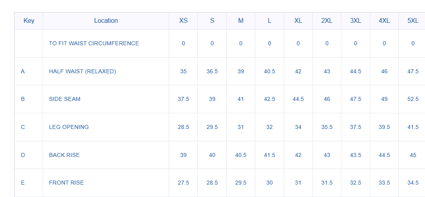Viewport: 425px width, 197px height.
Task: Select the 5XL size column header
Action: (x=413, y=21)
